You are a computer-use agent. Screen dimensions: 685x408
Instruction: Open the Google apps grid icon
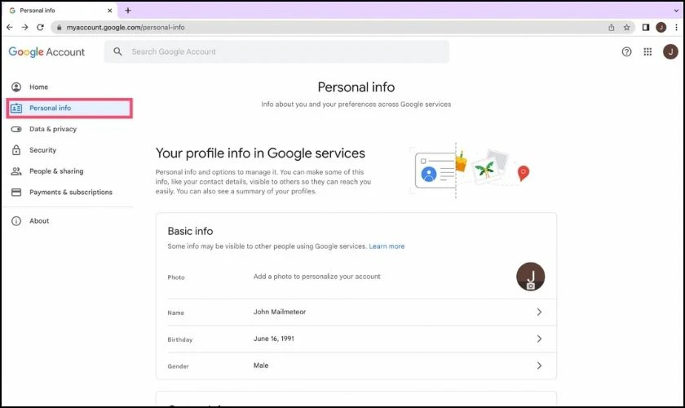647,51
